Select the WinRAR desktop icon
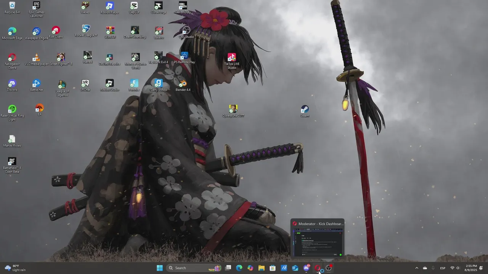 click(110, 32)
